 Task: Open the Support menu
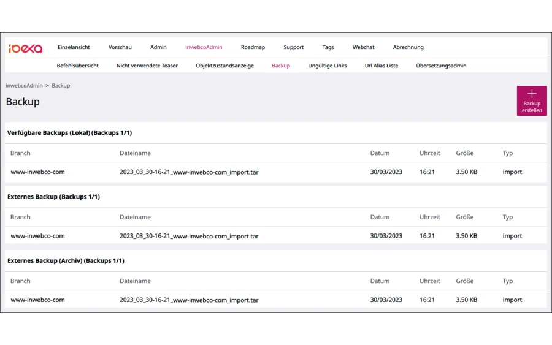293,47
